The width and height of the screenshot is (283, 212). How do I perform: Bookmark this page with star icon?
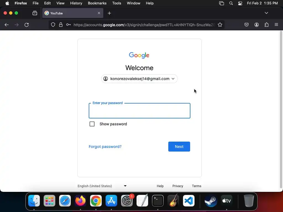pyautogui.click(x=220, y=25)
